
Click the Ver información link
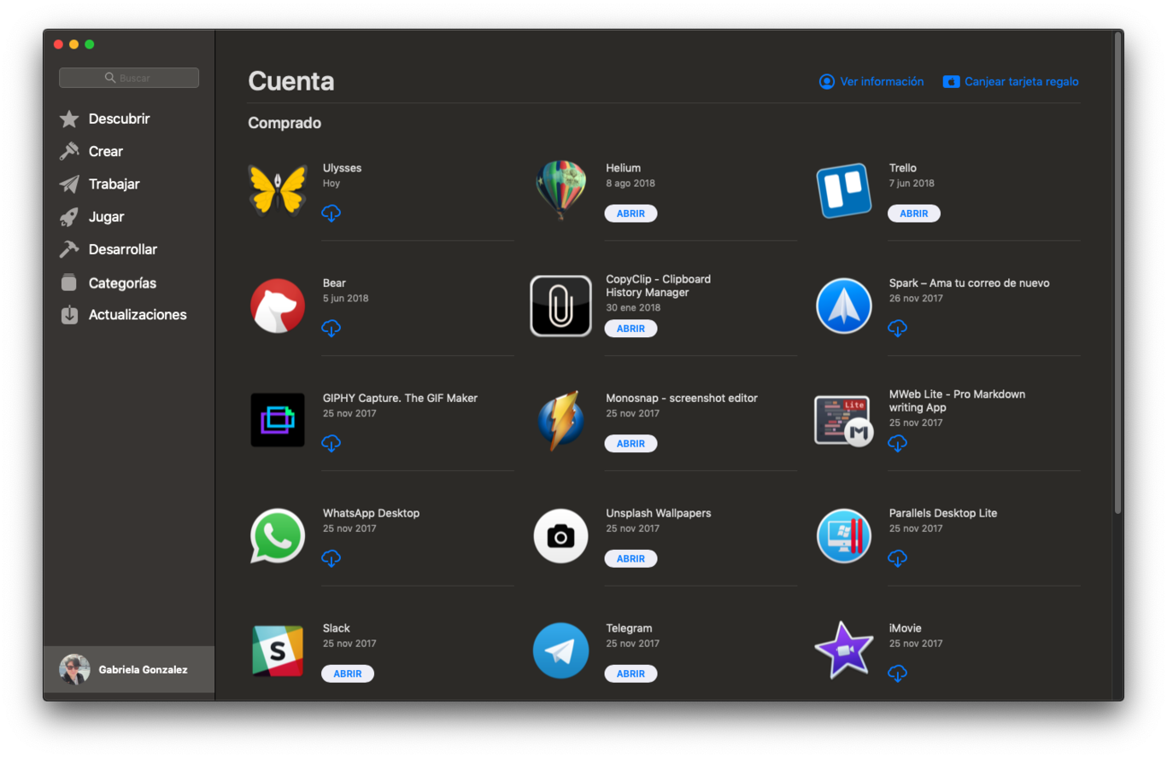pyautogui.click(x=871, y=82)
